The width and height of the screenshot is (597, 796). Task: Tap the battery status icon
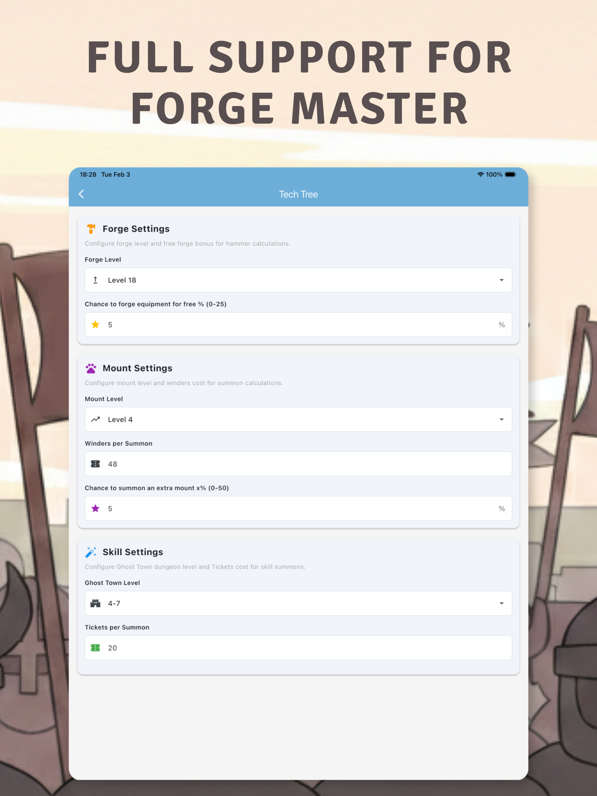[511, 175]
